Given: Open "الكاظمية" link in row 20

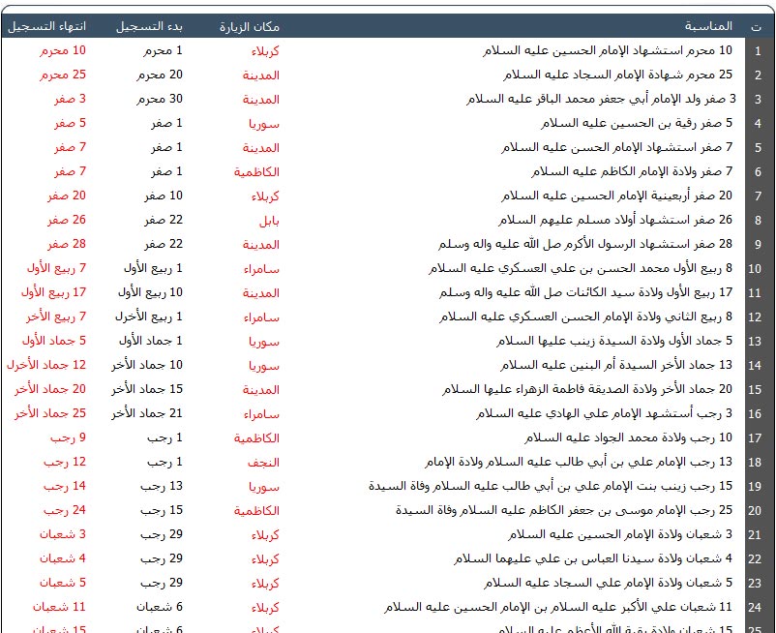Looking at the screenshot, I should pyautogui.click(x=256, y=510).
